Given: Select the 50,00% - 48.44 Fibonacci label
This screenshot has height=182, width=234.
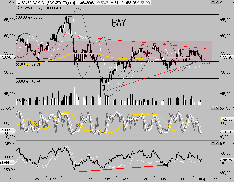Looking at the screenshot, I should (28, 81).
